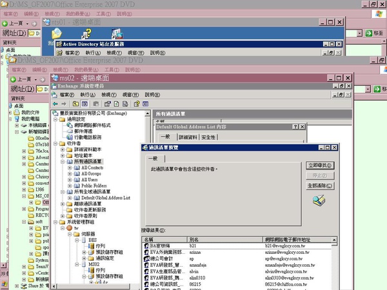Select All Groups in the tree
Viewport: 387px width, 290px height.
pyautogui.click(x=91, y=173)
